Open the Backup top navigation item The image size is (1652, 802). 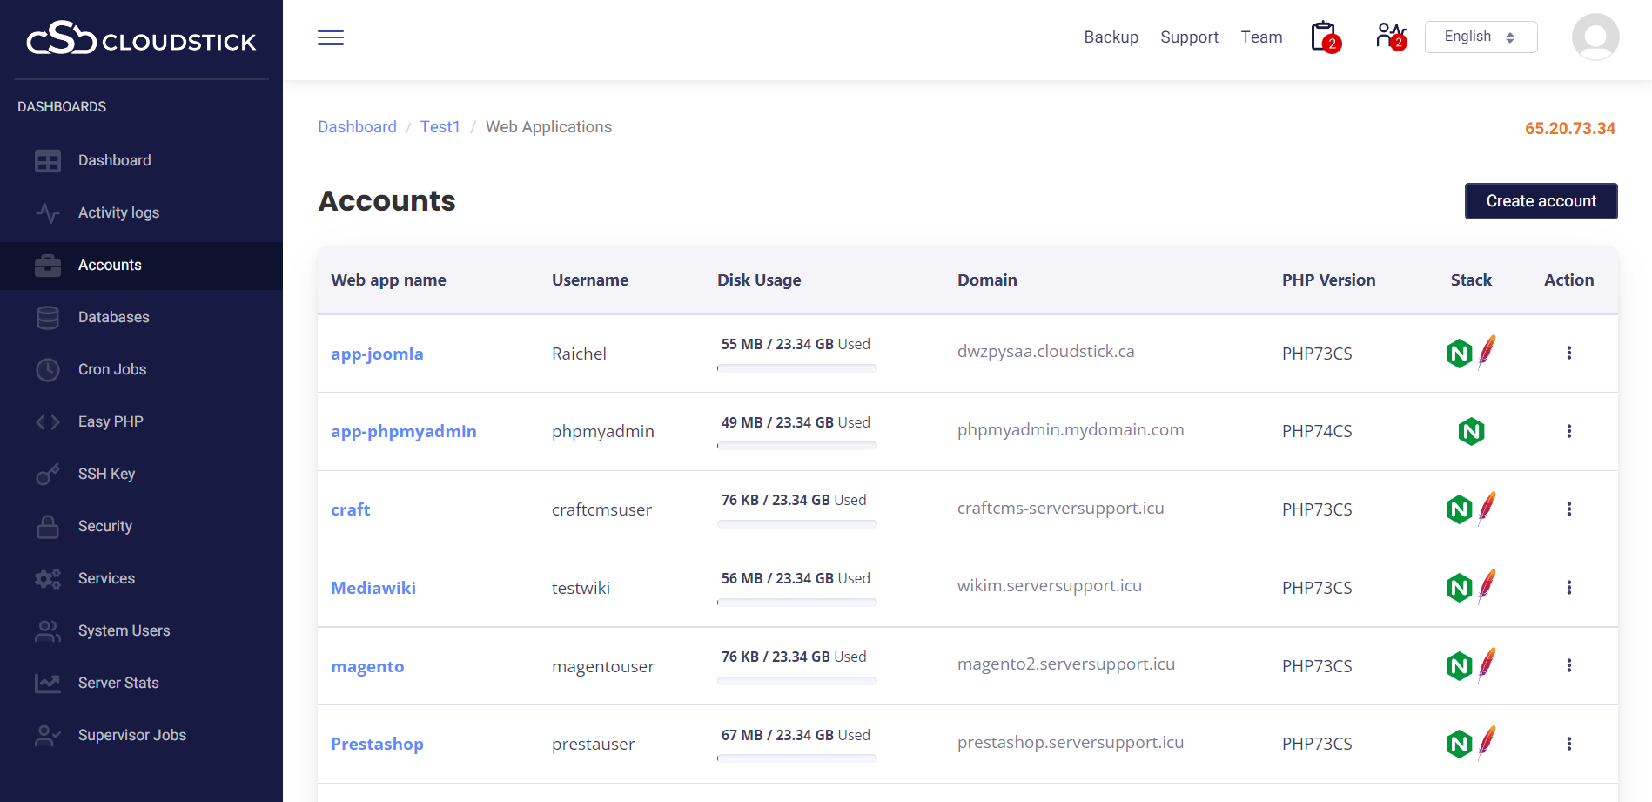pyautogui.click(x=1111, y=37)
